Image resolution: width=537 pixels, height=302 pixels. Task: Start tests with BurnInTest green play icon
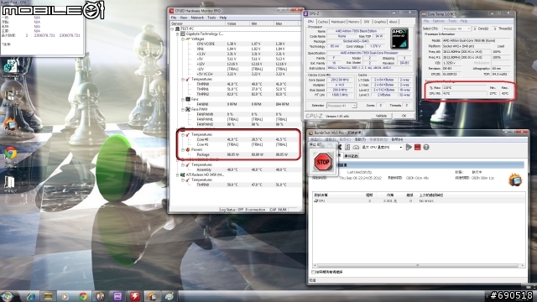coord(409,148)
